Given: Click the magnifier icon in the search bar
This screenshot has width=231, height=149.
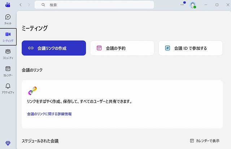Looking at the screenshot, I should point(43,5).
